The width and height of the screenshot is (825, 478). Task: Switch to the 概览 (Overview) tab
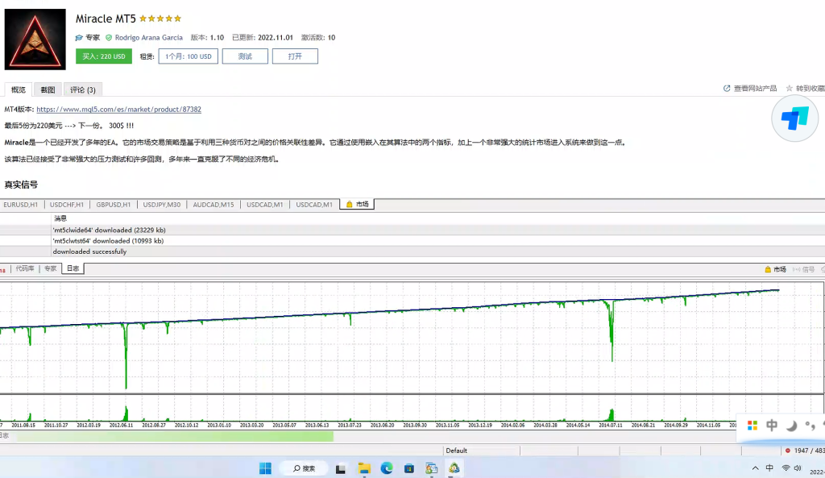[19, 89]
